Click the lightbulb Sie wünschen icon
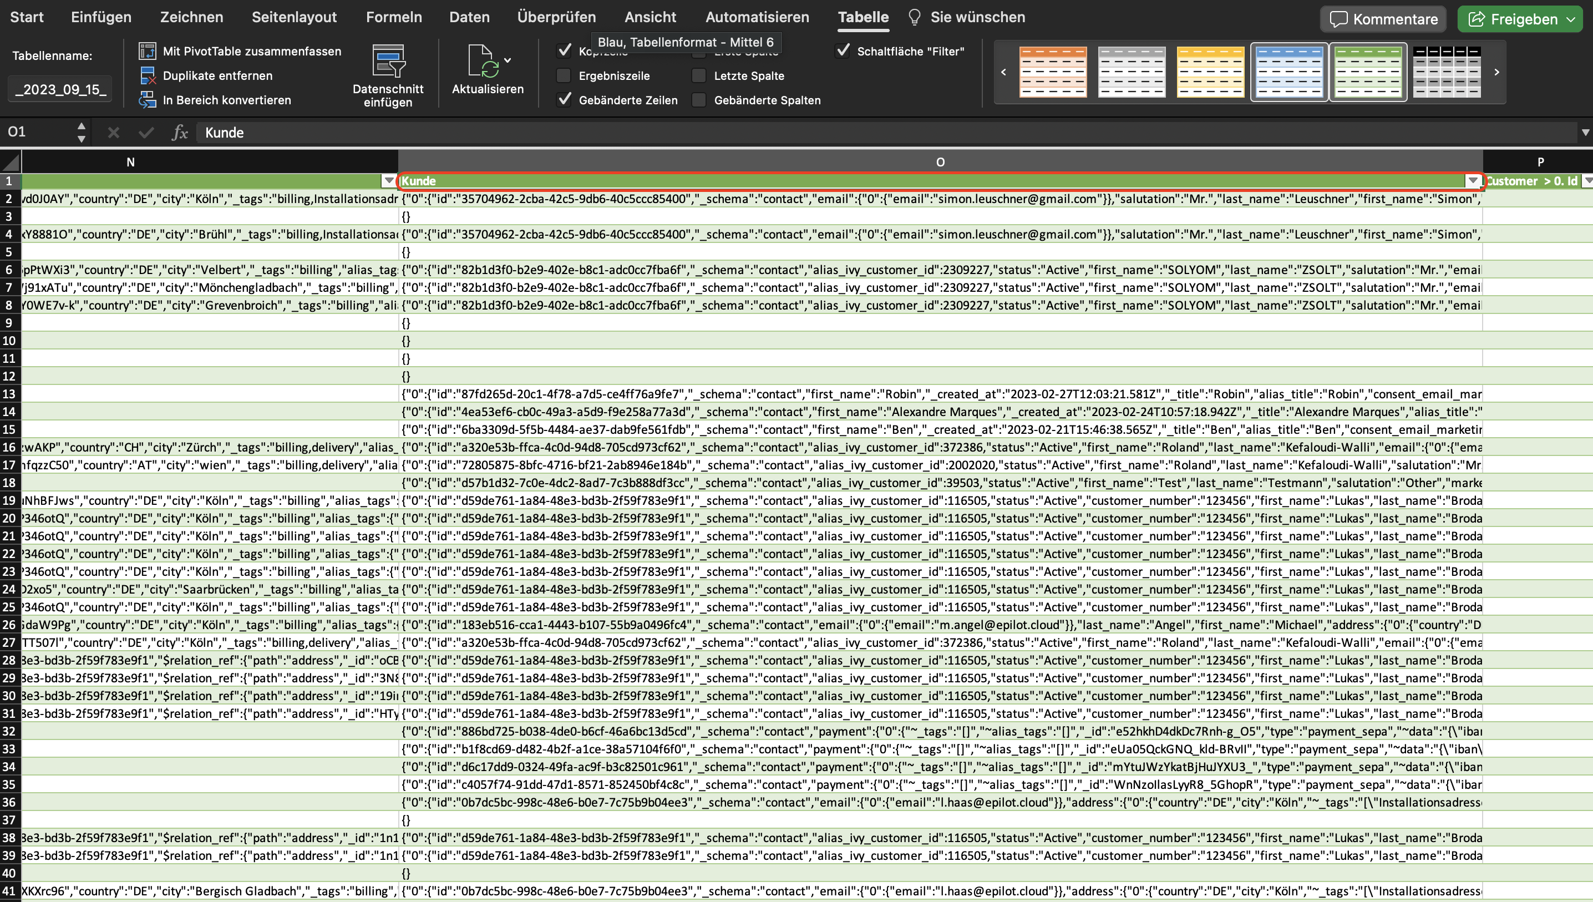The image size is (1593, 902). click(914, 17)
